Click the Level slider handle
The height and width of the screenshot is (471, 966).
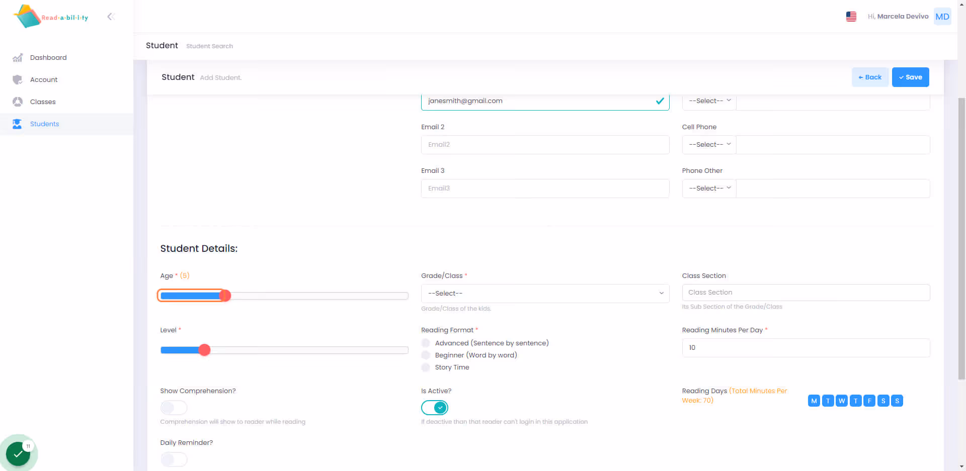click(204, 350)
